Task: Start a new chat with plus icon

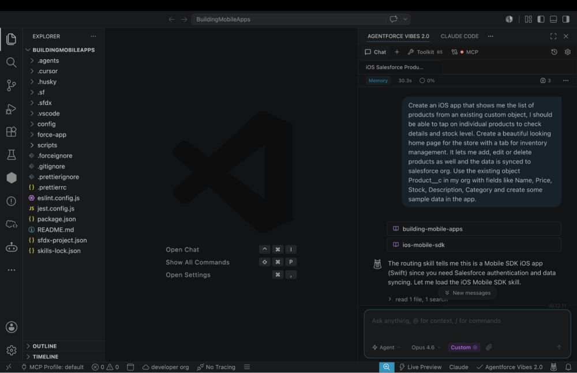Action: (x=397, y=52)
